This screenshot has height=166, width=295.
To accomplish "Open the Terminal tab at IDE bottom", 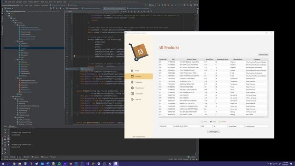I will pos(45,157).
